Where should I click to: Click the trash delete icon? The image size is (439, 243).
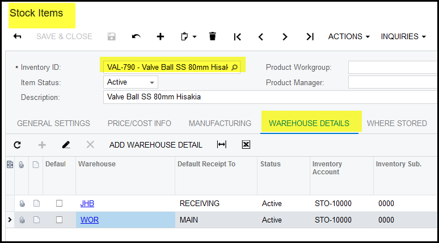click(213, 36)
